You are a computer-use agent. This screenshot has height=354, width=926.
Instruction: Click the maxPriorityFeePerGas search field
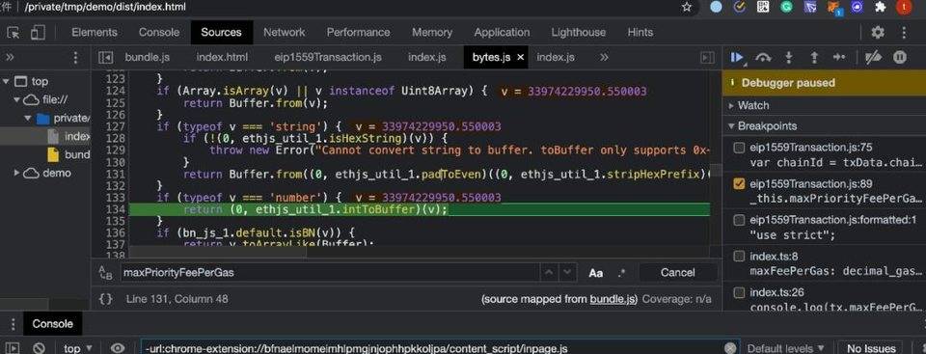coord(330,272)
